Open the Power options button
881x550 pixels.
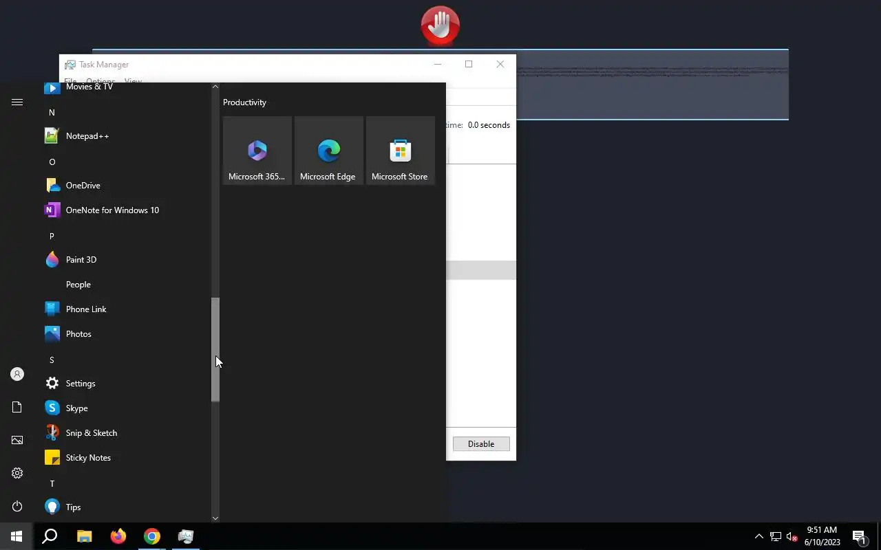(17, 506)
